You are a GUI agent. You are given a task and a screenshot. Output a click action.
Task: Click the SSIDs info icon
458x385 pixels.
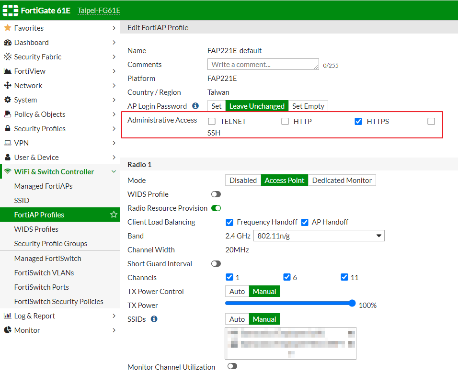click(154, 319)
